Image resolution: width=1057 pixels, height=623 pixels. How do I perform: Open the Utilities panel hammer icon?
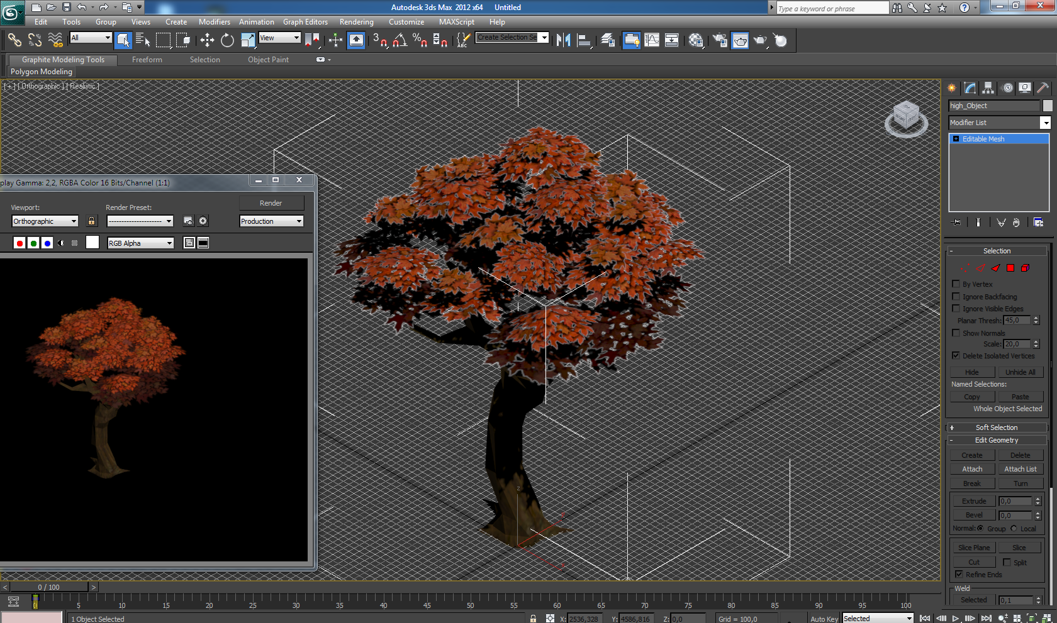tap(1043, 88)
